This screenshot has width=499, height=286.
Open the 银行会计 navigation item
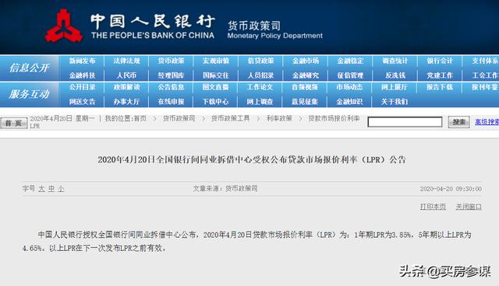pos(440,61)
